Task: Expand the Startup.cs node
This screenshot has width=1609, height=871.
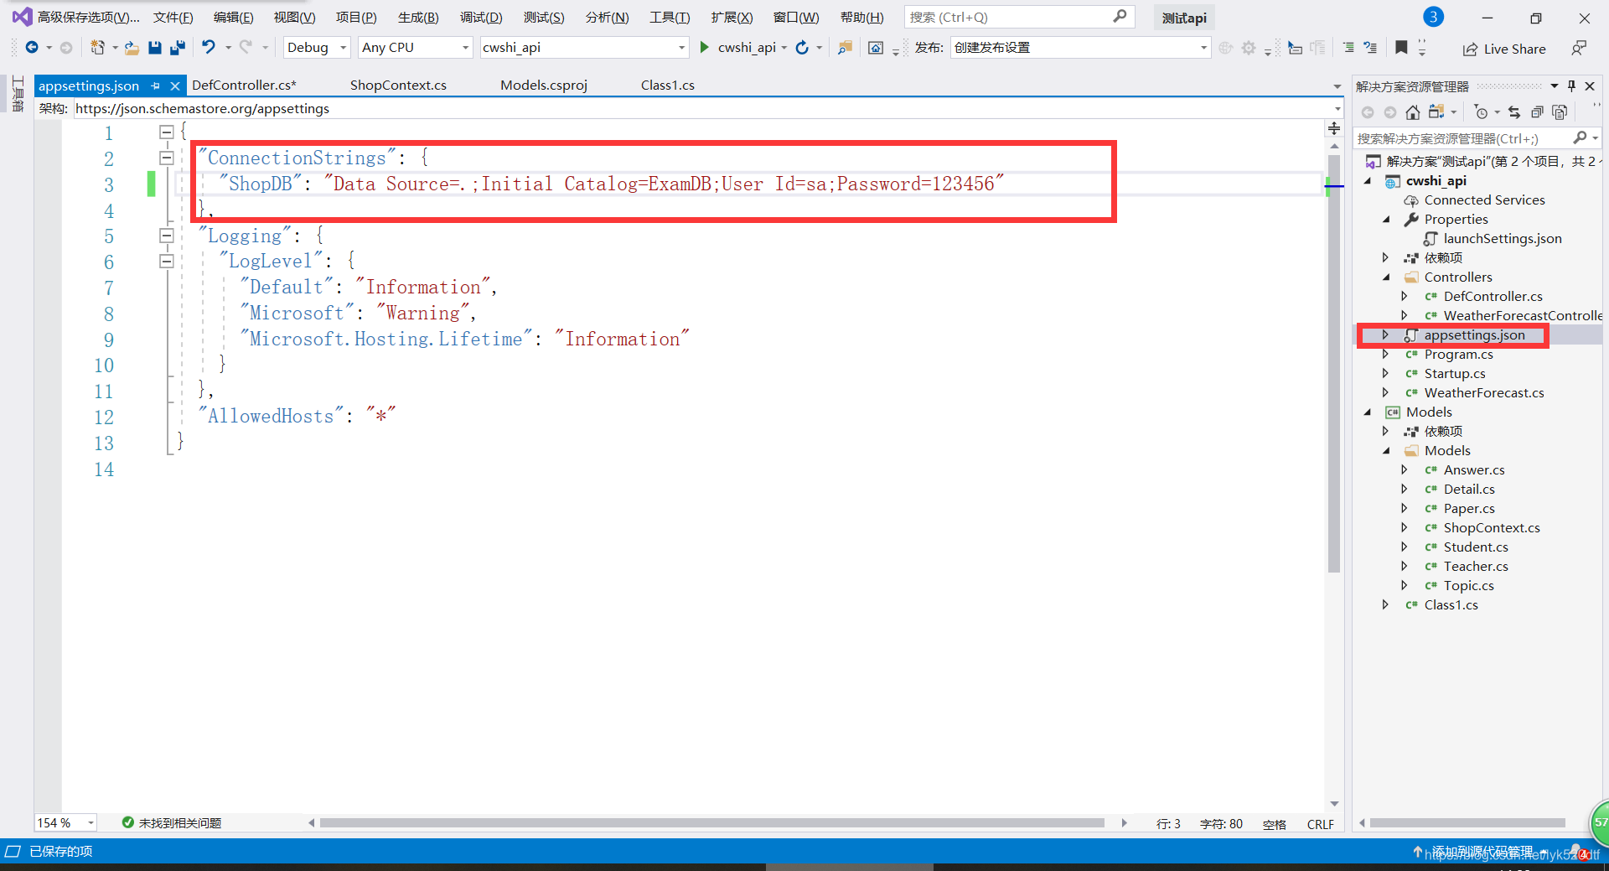Action: [1386, 374]
